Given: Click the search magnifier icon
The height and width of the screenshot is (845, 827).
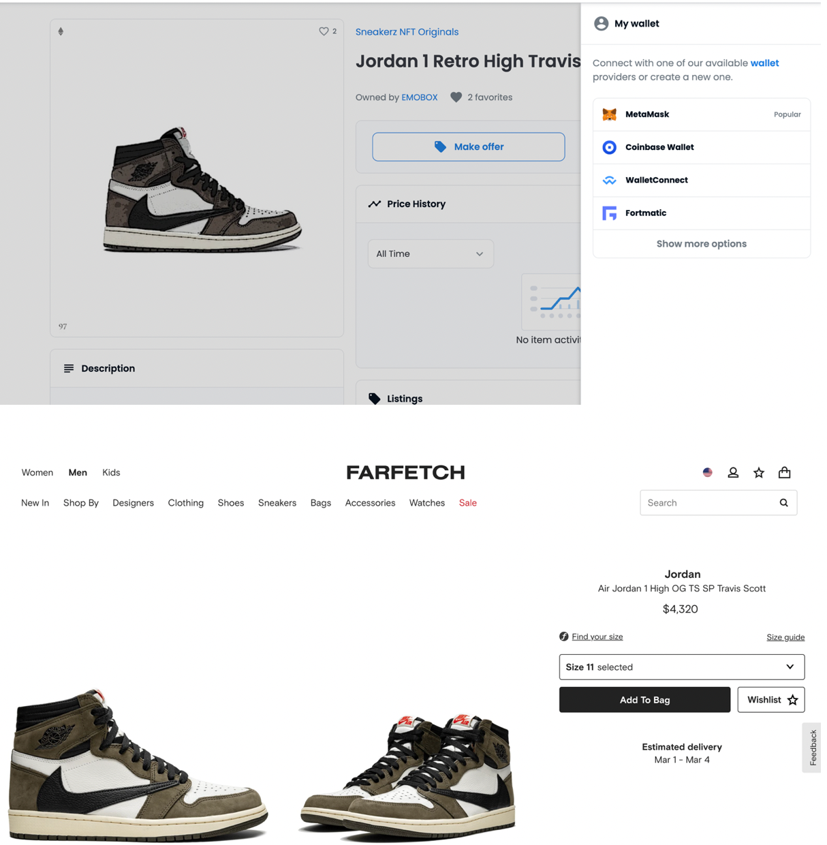Looking at the screenshot, I should point(784,503).
